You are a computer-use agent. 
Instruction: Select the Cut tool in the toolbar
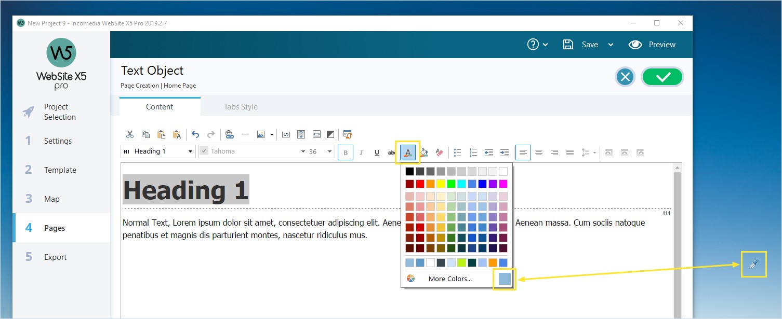click(x=129, y=134)
